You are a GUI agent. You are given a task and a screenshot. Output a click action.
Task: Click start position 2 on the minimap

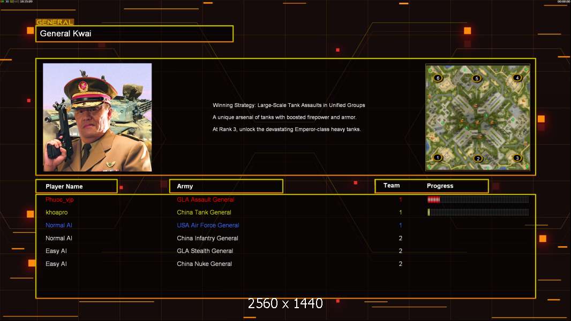point(478,158)
